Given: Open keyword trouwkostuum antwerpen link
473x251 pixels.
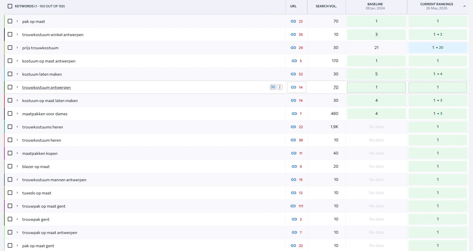Looking at the screenshot, I should tap(46, 87).
